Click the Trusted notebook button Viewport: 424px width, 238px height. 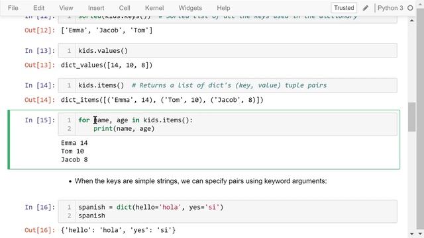pyautogui.click(x=344, y=8)
